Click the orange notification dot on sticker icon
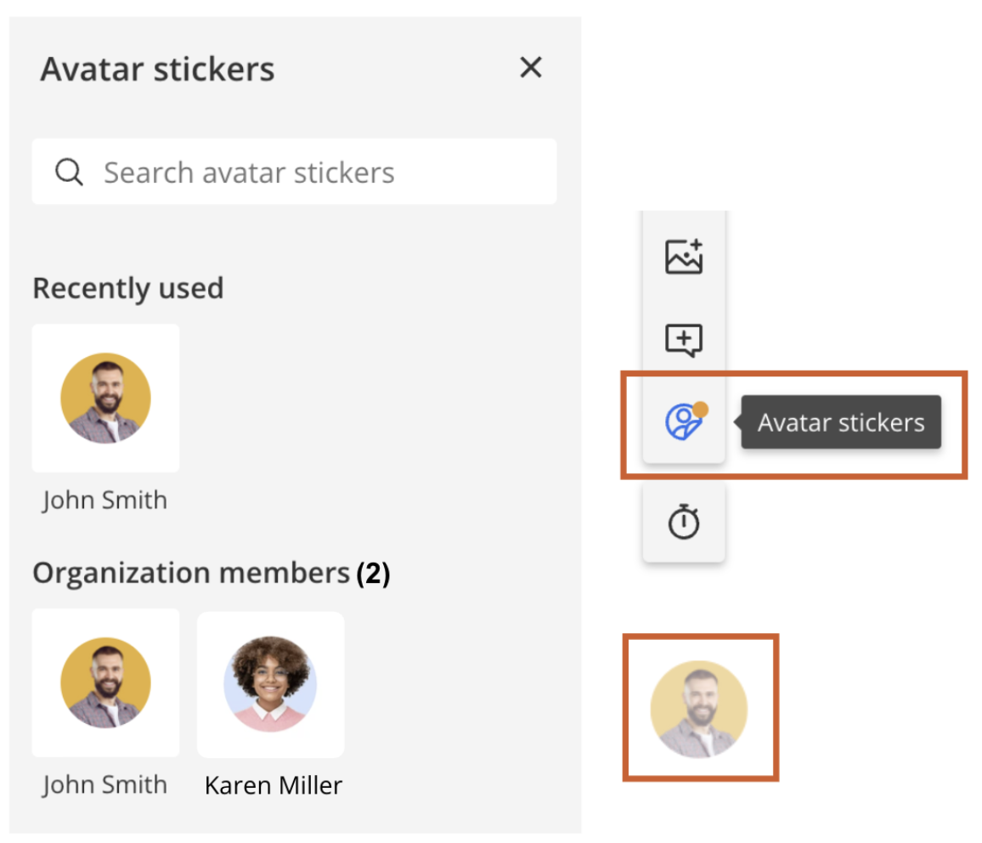The width and height of the screenshot is (982, 843). pyautogui.click(x=701, y=410)
